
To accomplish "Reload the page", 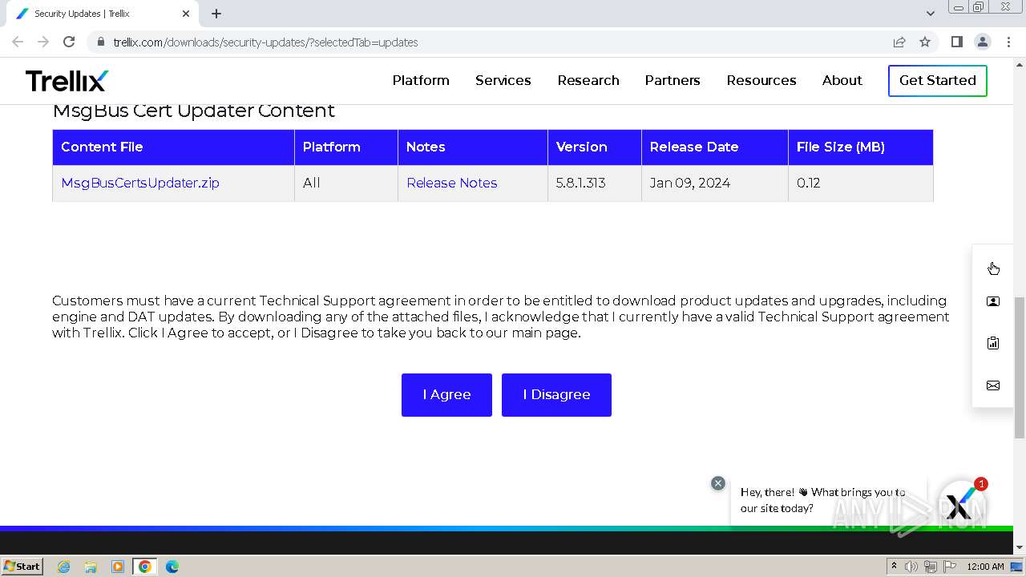I will 69,42.
